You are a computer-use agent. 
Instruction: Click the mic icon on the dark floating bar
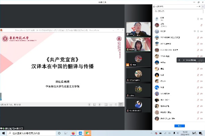[x=179, y=60]
